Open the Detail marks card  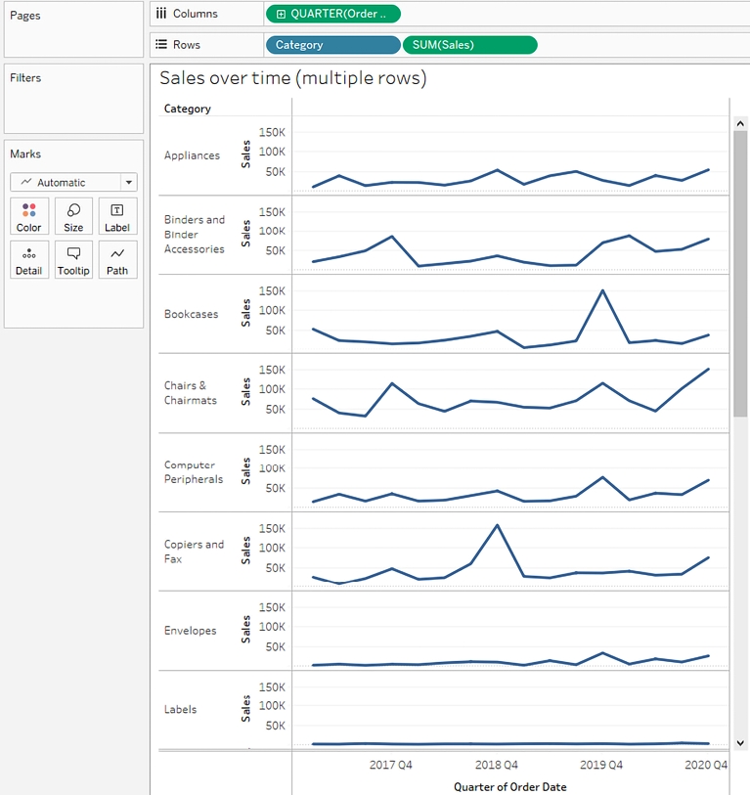[29, 259]
